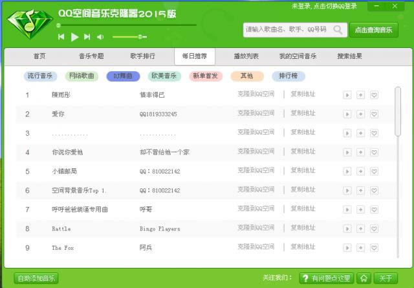Favorite song 7 呼呼爸爸装逼专用曲
The width and height of the screenshot is (414, 288).
(x=374, y=210)
